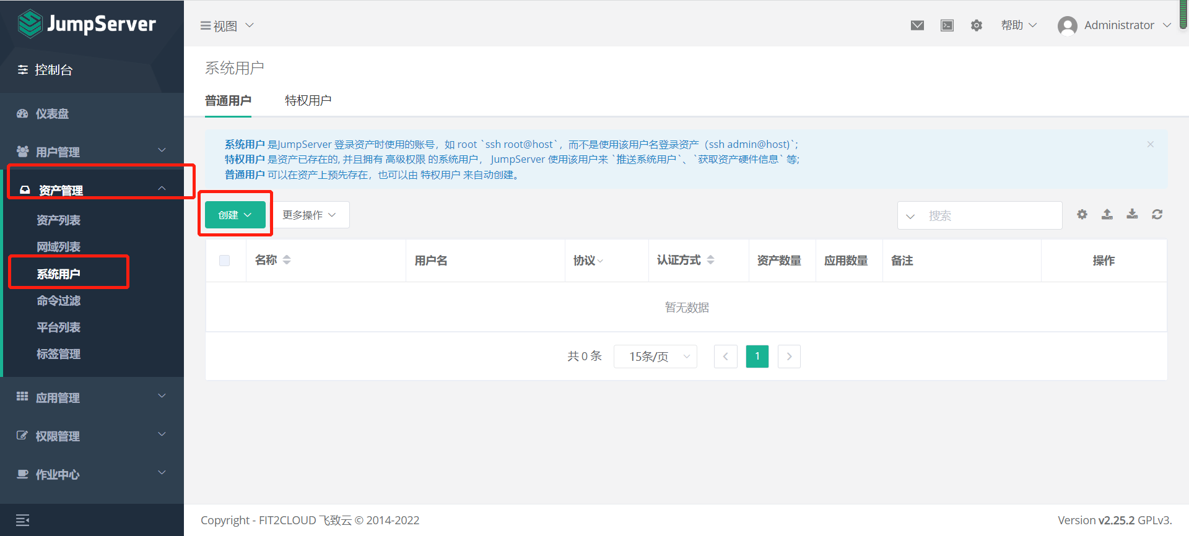This screenshot has width=1189, height=536.
Task: Open the mail messages icon
Action: (x=917, y=25)
